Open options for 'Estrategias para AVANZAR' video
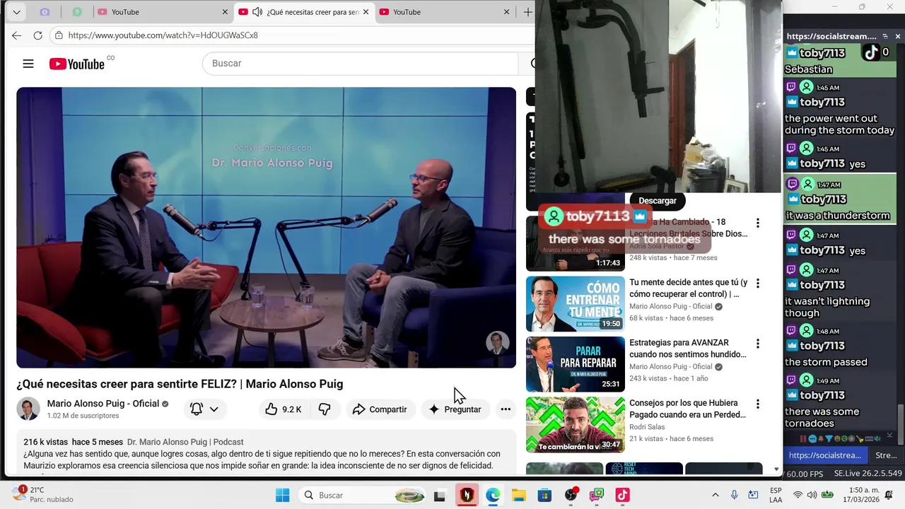Image resolution: width=905 pixels, height=509 pixels. [x=758, y=344]
